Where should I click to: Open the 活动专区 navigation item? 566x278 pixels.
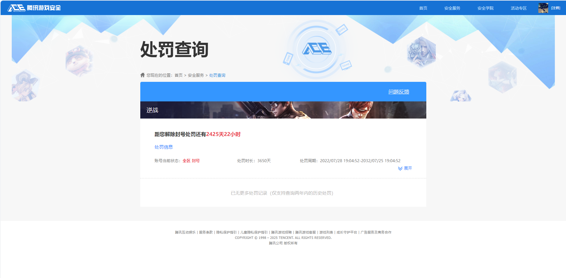518,8
